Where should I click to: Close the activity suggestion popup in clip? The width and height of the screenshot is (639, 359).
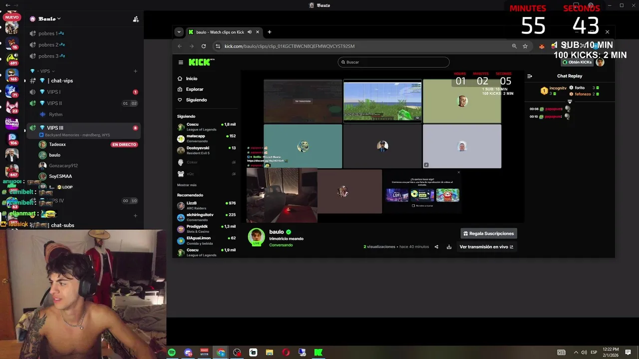click(459, 173)
